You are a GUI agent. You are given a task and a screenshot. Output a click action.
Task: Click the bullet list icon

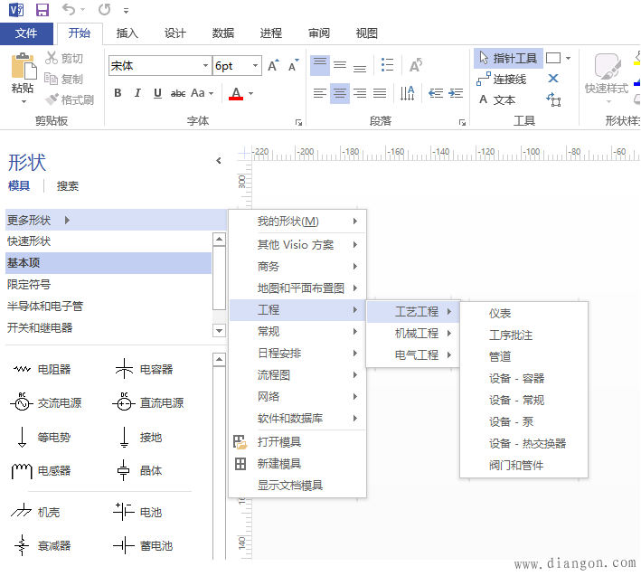click(387, 65)
